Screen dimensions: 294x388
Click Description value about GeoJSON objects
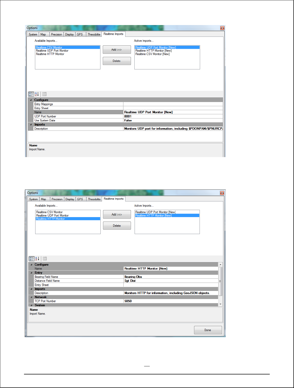[171, 293]
